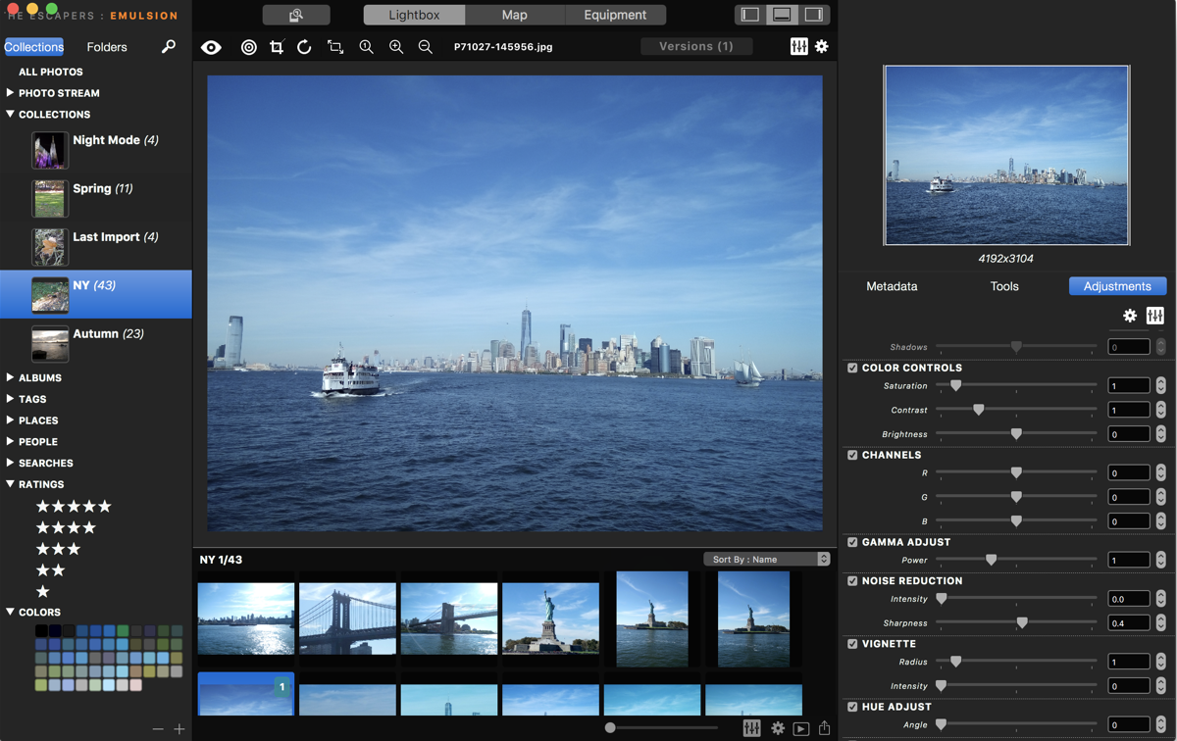The width and height of the screenshot is (1177, 741).
Task: Click the sliders icon in the viewer toolbar
Action: pos(799,46)
